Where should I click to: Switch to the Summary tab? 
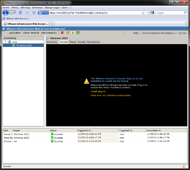(52, 42)
